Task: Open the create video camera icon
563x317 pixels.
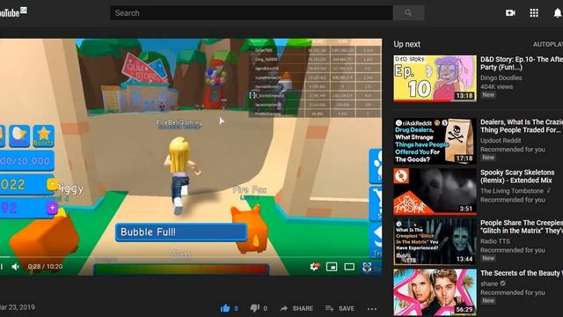Action: point(510,13)
